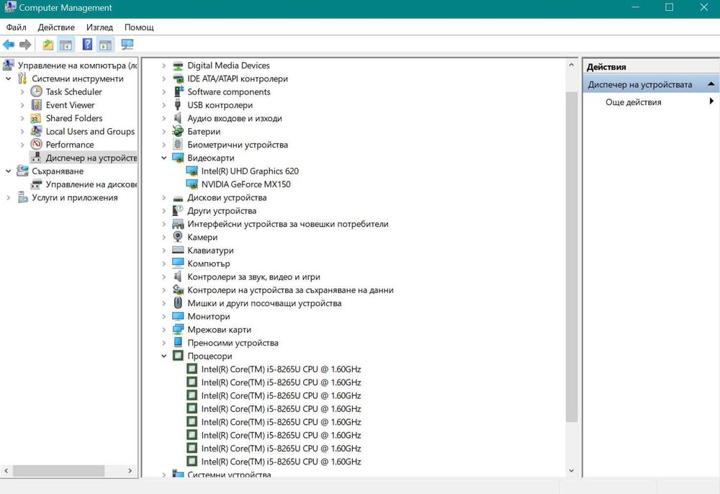
Task: Expand Digital Media Devices category
Action: pos(164,66)
